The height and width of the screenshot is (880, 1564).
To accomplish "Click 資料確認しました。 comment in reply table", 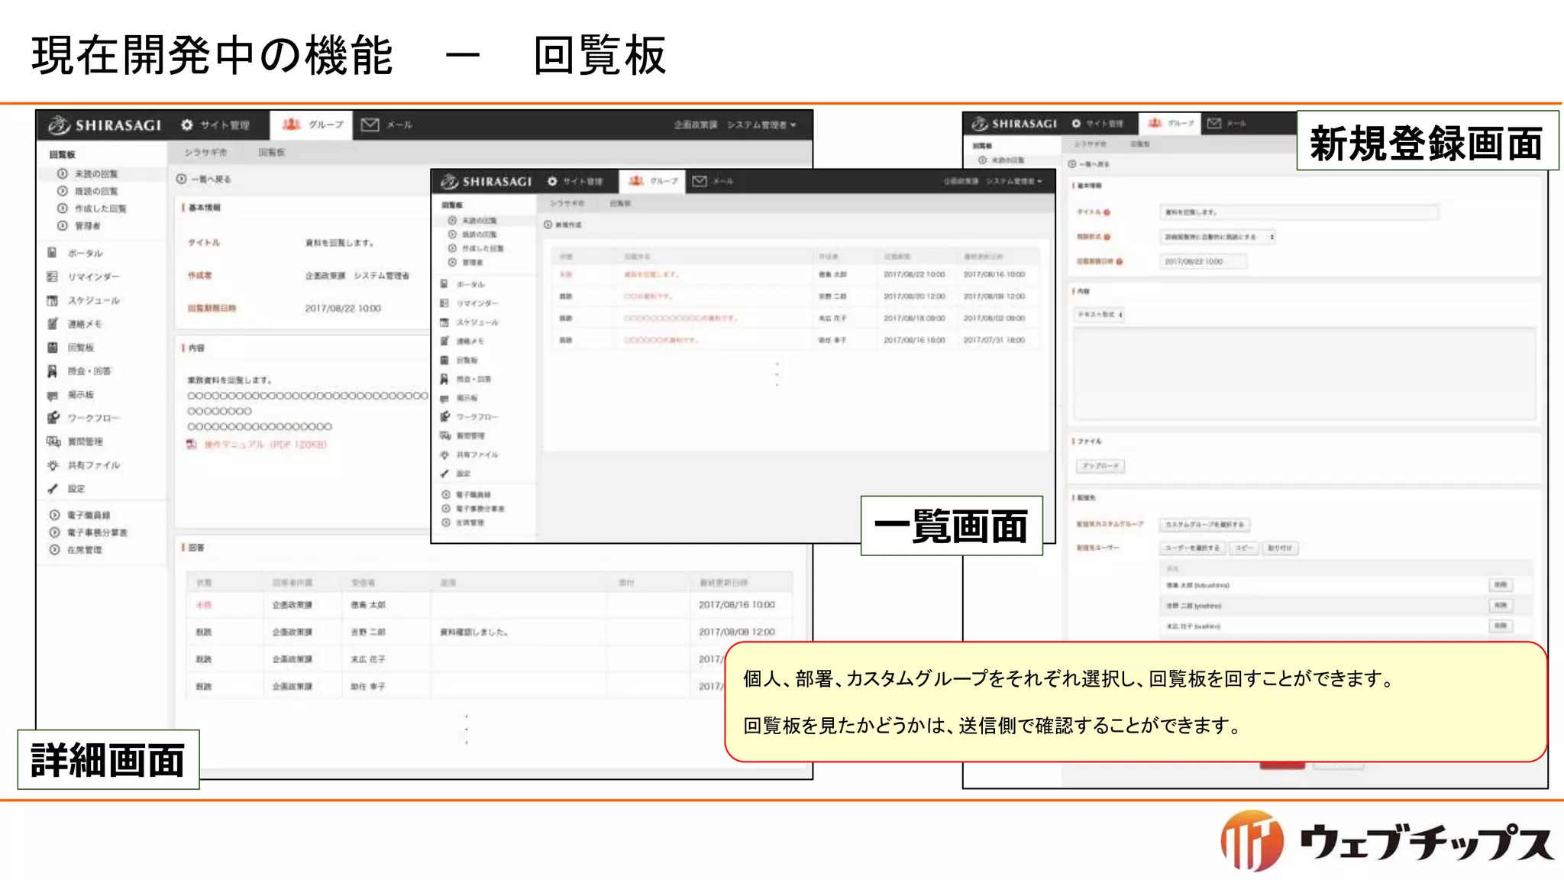I will 474,632.
